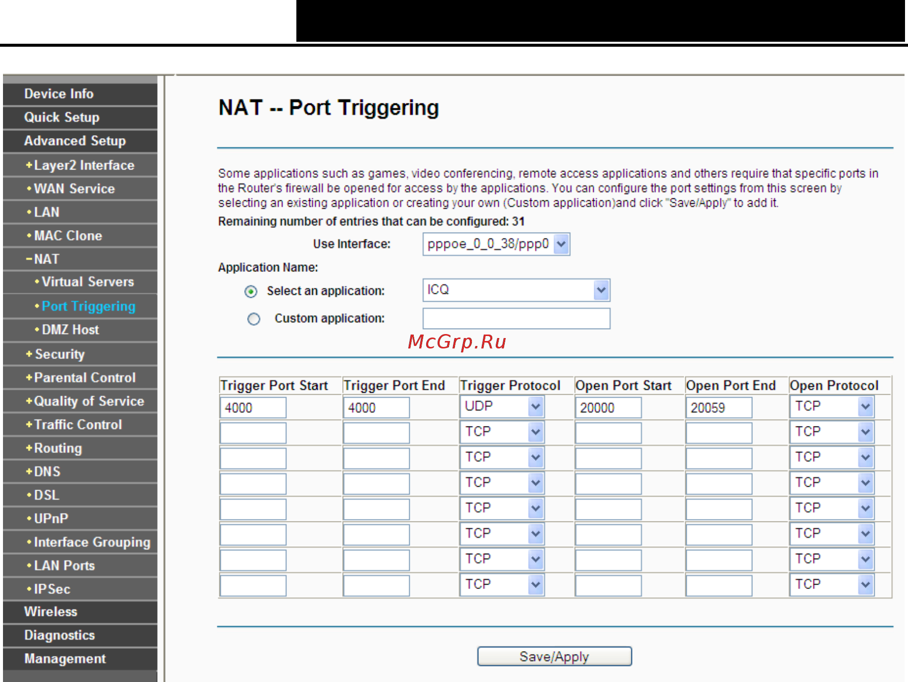Viewport: 908px width, 682px height.
Task: Click Save/Apply button
Action: (554, 656)
